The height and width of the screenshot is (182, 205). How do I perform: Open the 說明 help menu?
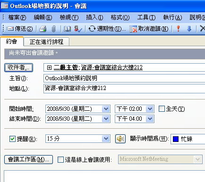tap(197, 17)
